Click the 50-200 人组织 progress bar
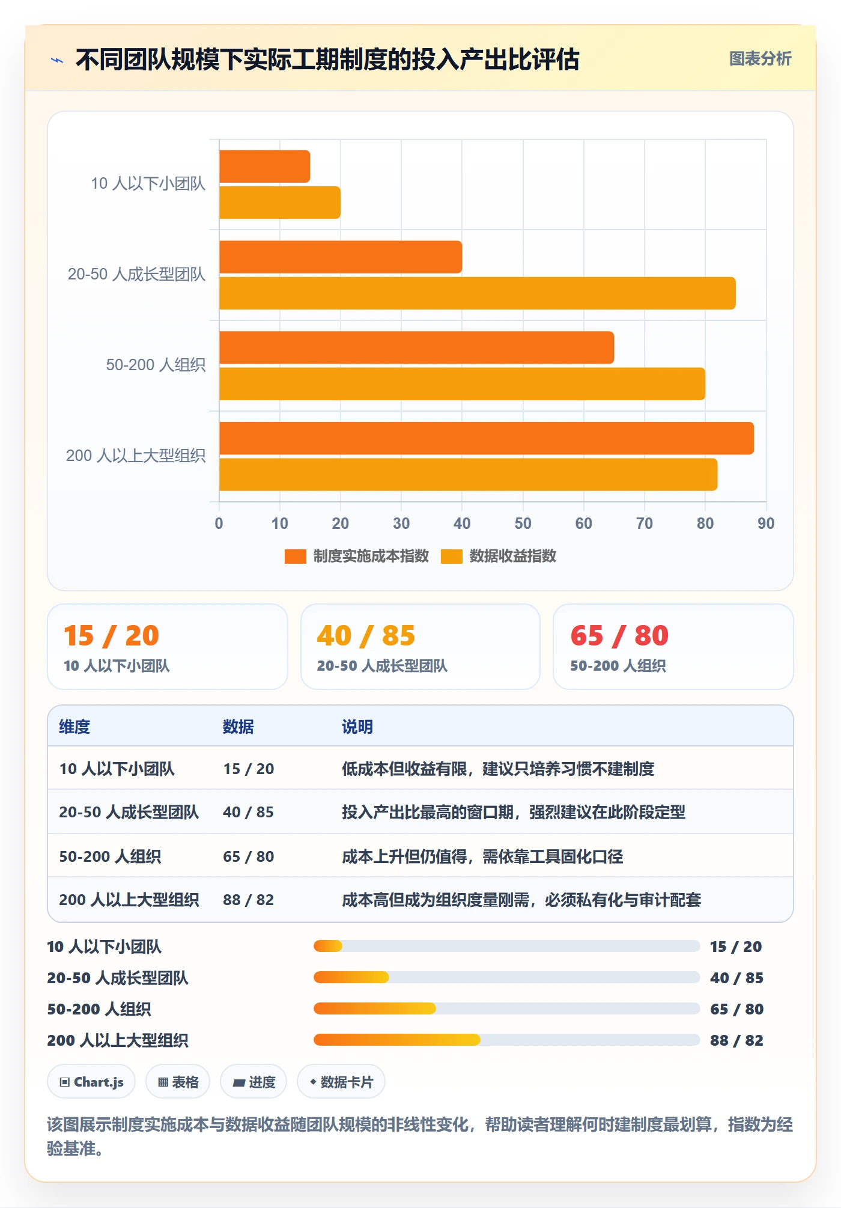841x1208 pixels. tap(506, 1008)
